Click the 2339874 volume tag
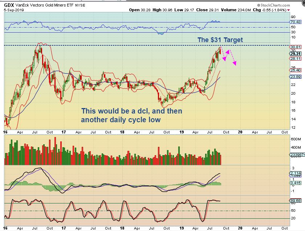 click(297, 154)
